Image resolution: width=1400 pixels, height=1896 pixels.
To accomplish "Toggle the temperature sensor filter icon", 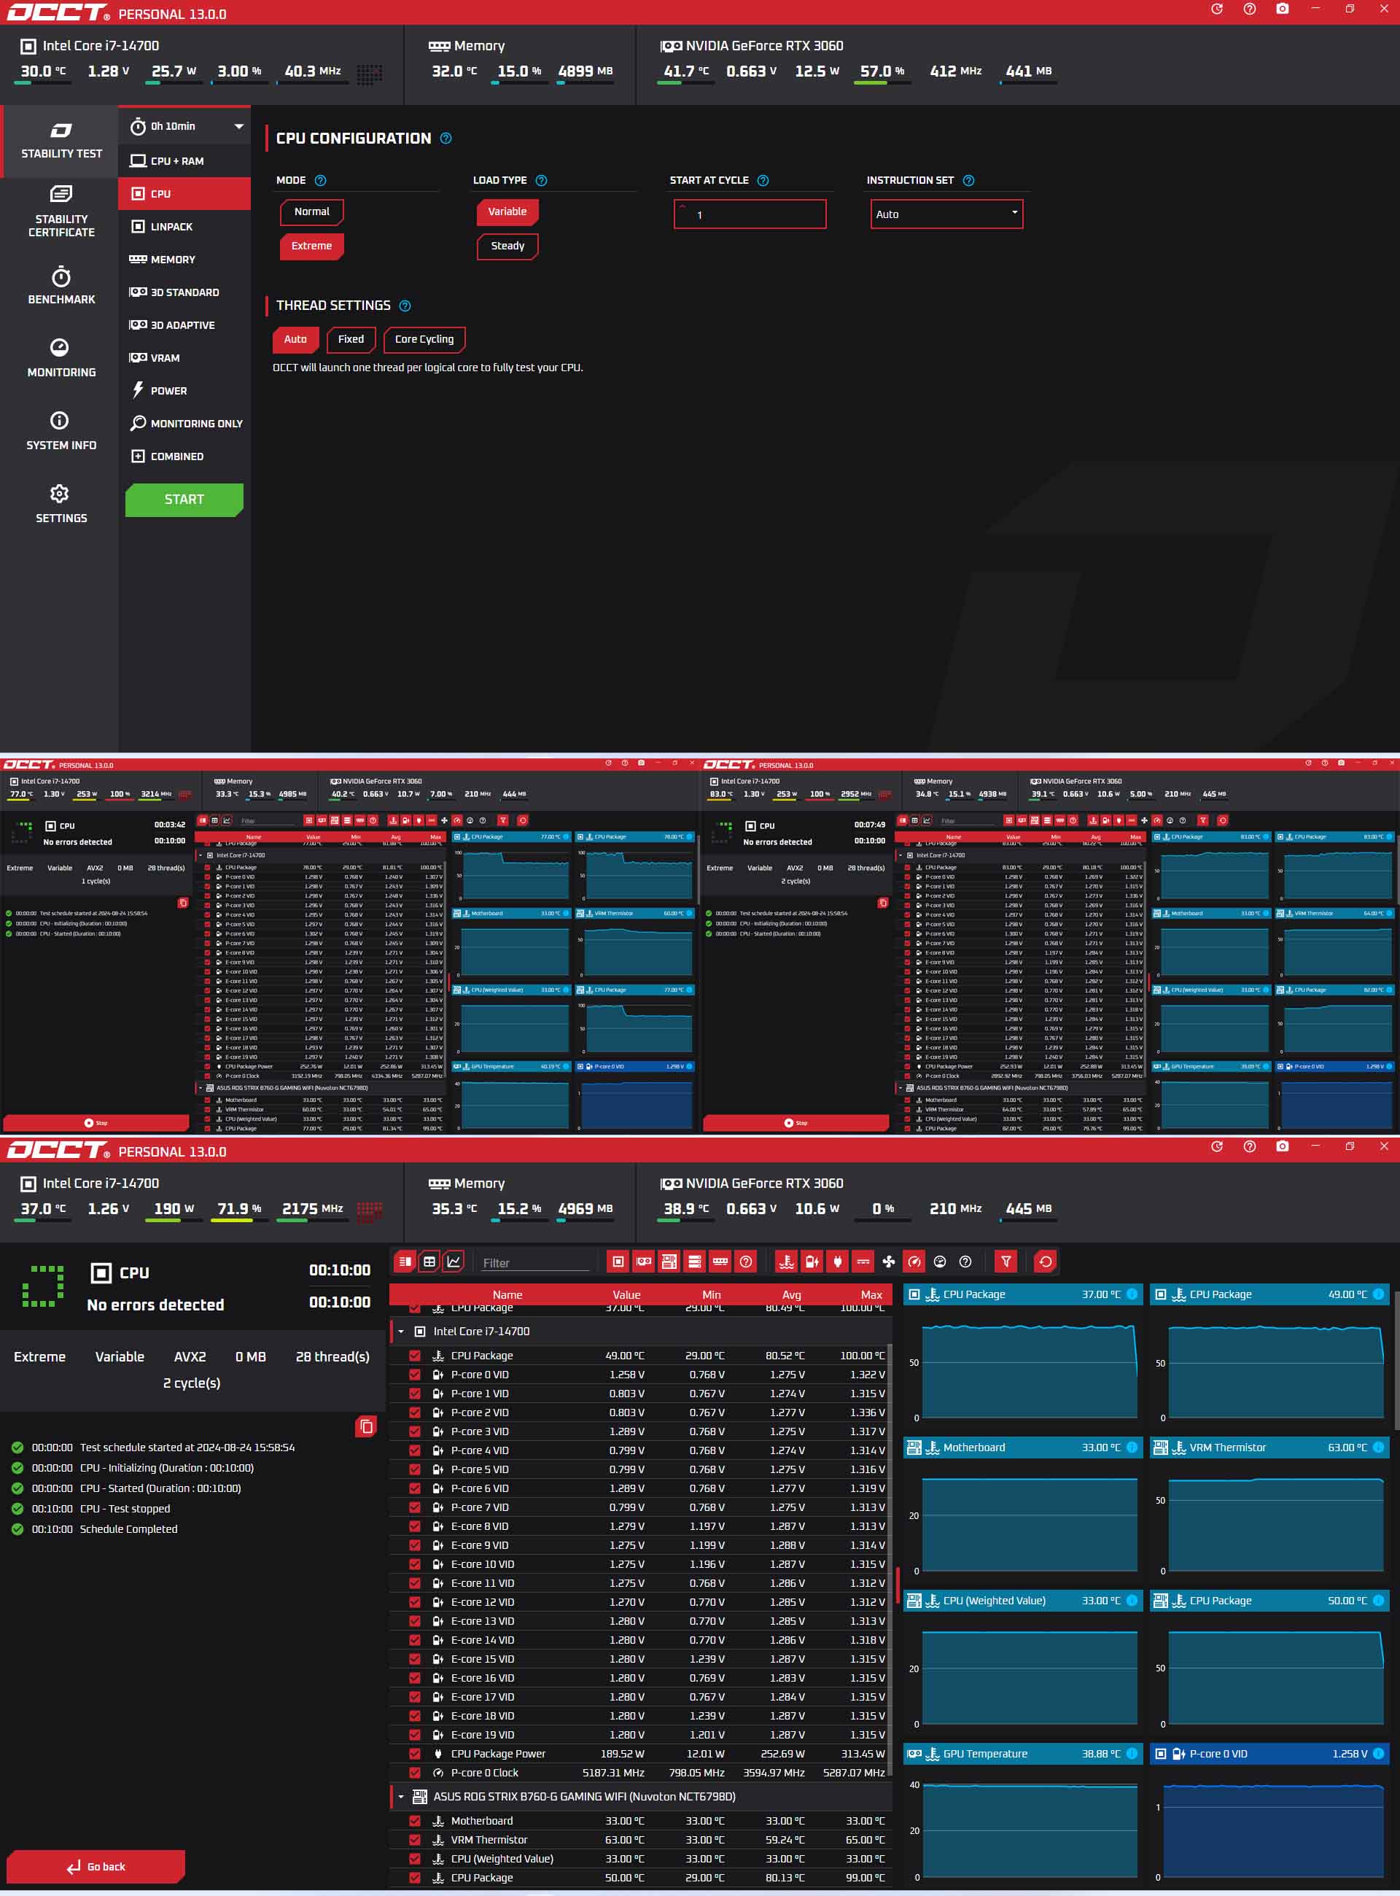I will (x=787, y=1262).
